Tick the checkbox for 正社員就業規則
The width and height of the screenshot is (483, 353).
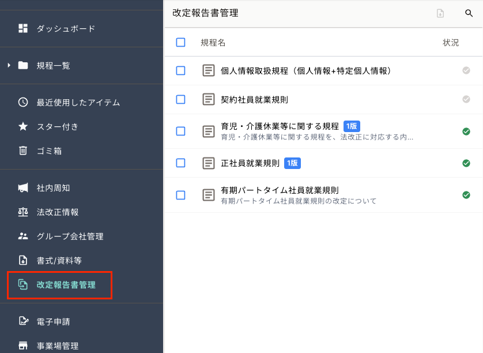[x=181, y=163]
